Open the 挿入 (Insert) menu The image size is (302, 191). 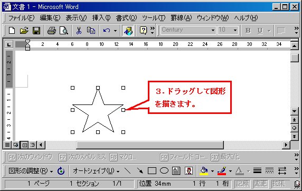[x=101, y=18]
